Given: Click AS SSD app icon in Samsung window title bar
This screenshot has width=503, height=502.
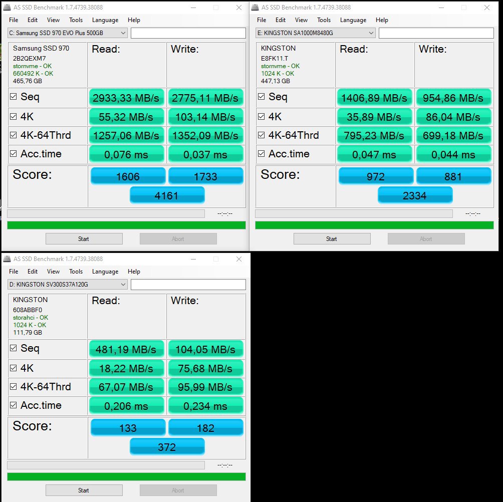Looking at the screenshot, I should 7,8.
